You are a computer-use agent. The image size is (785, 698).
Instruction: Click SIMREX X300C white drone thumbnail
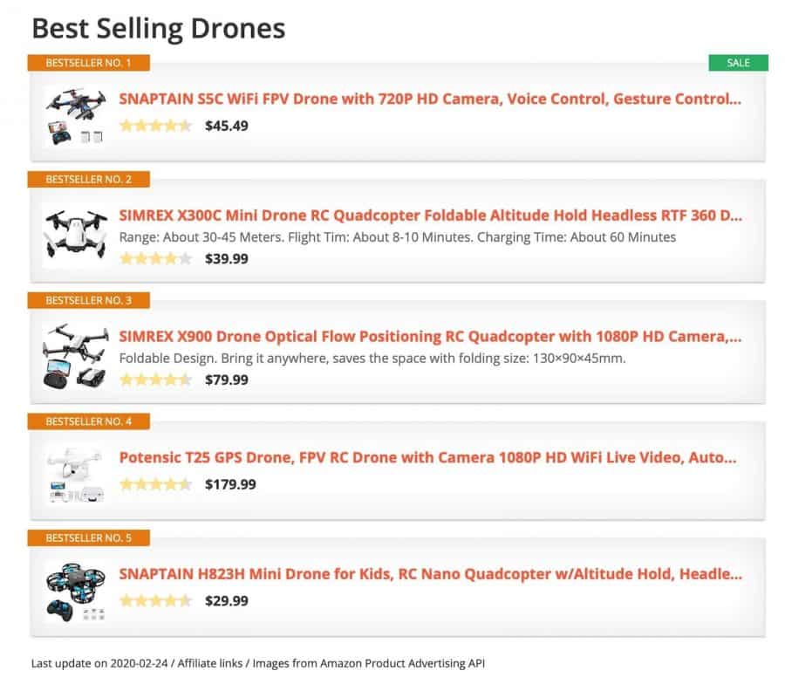[76, 235]
